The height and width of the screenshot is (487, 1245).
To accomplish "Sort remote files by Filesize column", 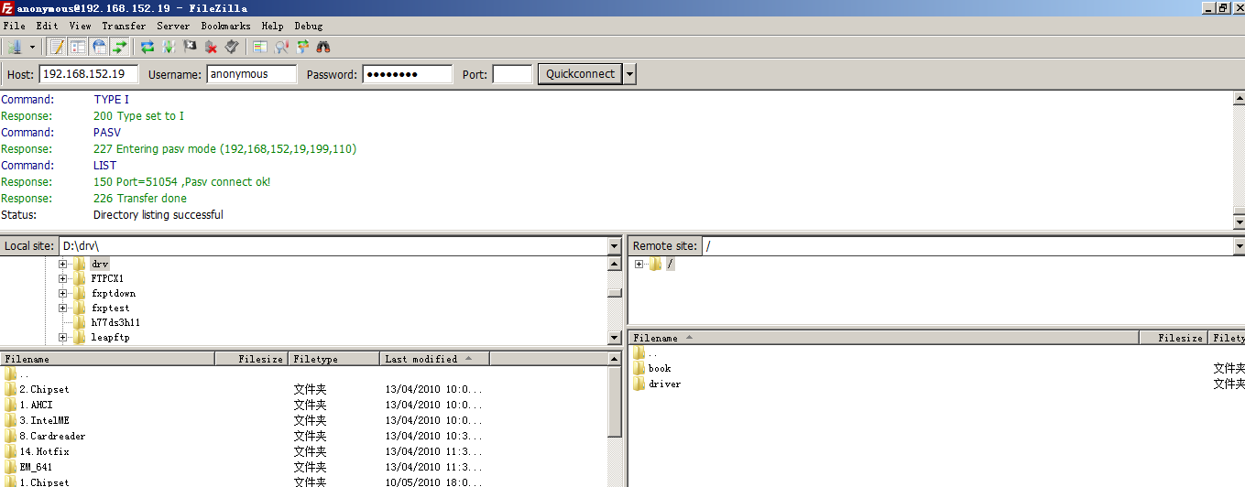I will pos(1174,338).
